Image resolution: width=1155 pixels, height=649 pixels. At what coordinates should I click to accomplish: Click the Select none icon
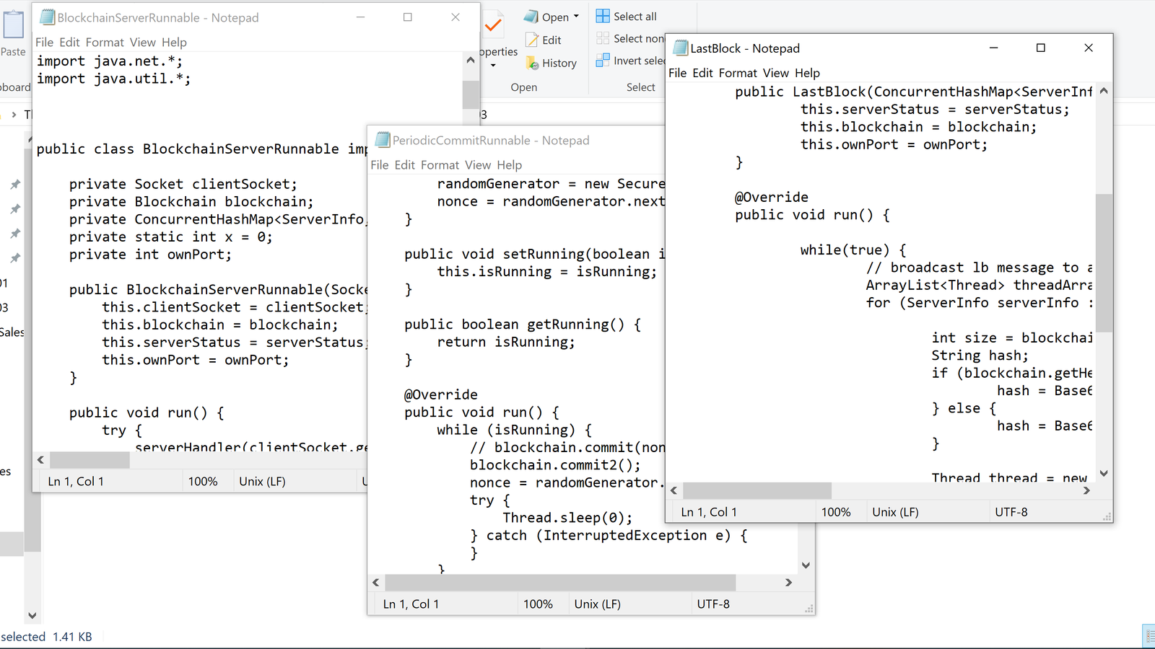601,38
